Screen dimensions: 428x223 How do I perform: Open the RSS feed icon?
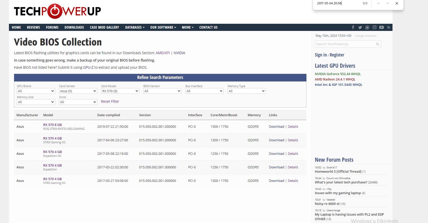[x=389, y=27]
